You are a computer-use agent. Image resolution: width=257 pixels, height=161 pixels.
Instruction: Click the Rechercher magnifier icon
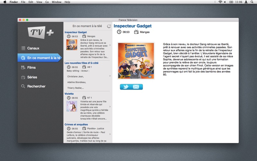(x=23, y=86)
